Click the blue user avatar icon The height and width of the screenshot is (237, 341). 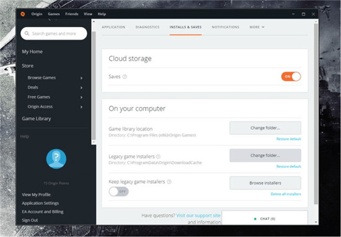[x=56, y=158]
